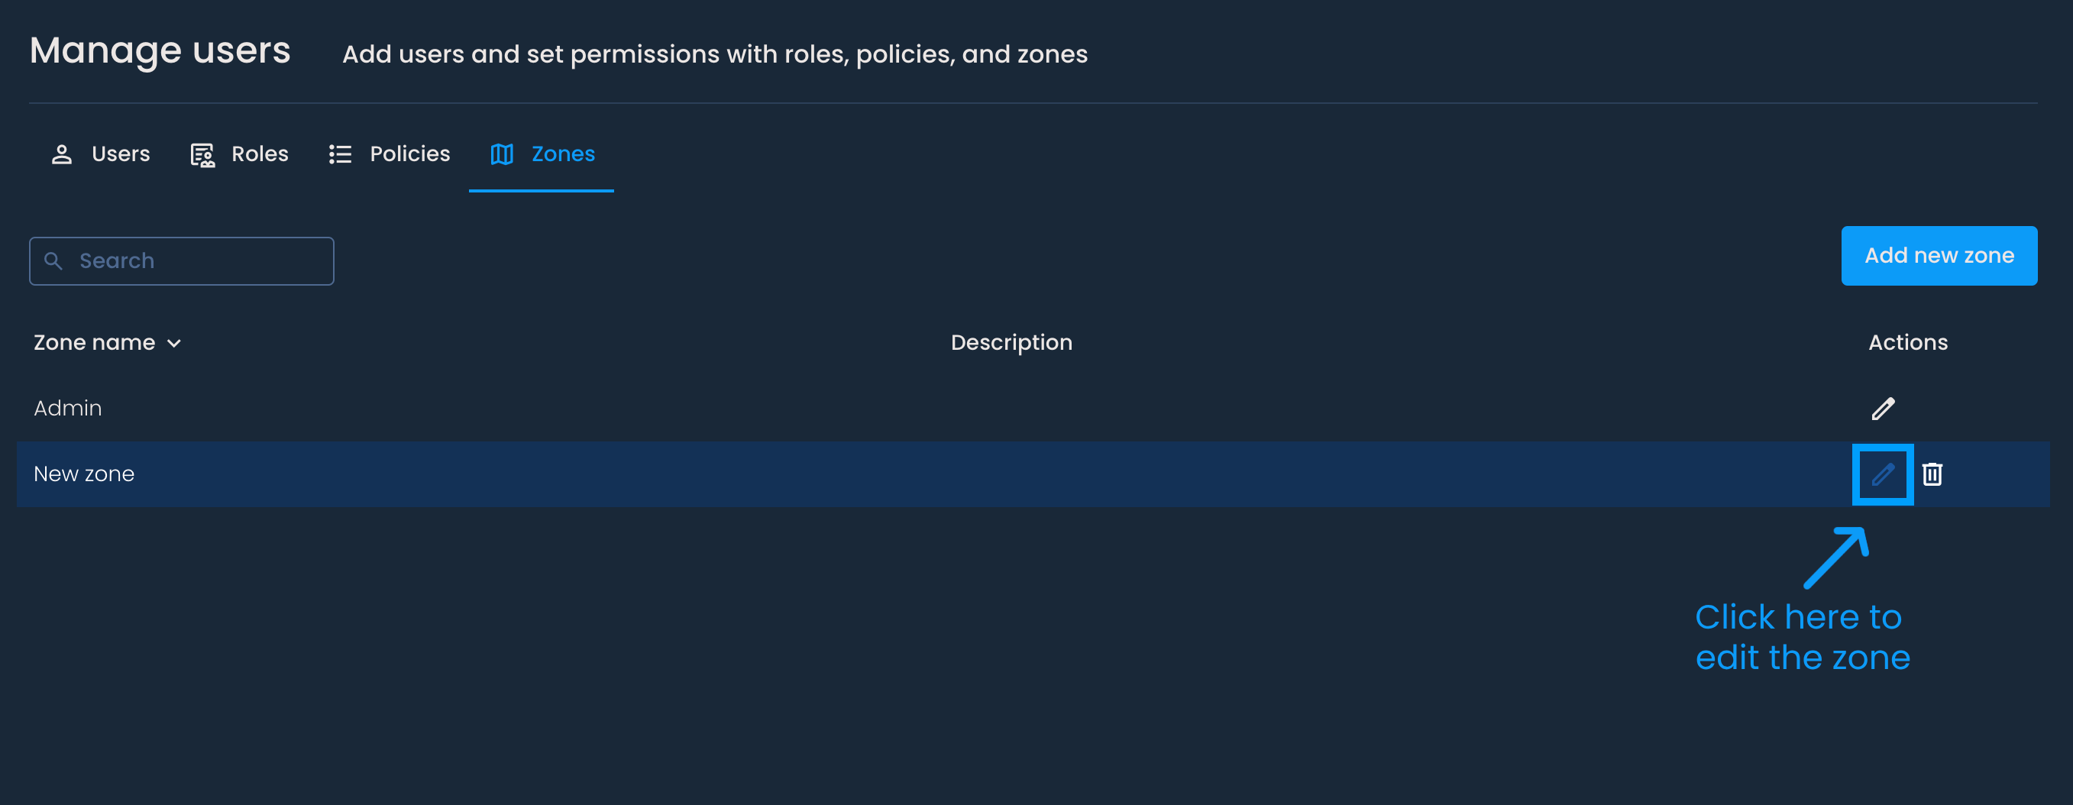
Task: Click the person icon beside Users
Action: pyautogui.click(x=62, y=154)
